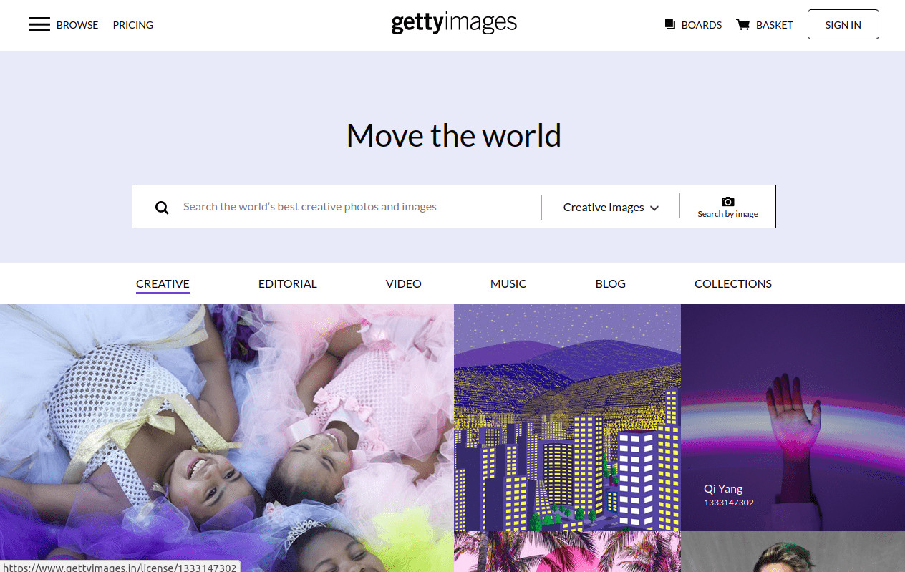Open the man's portrait thumbnail
905x572 pixels.
point(793,552)
